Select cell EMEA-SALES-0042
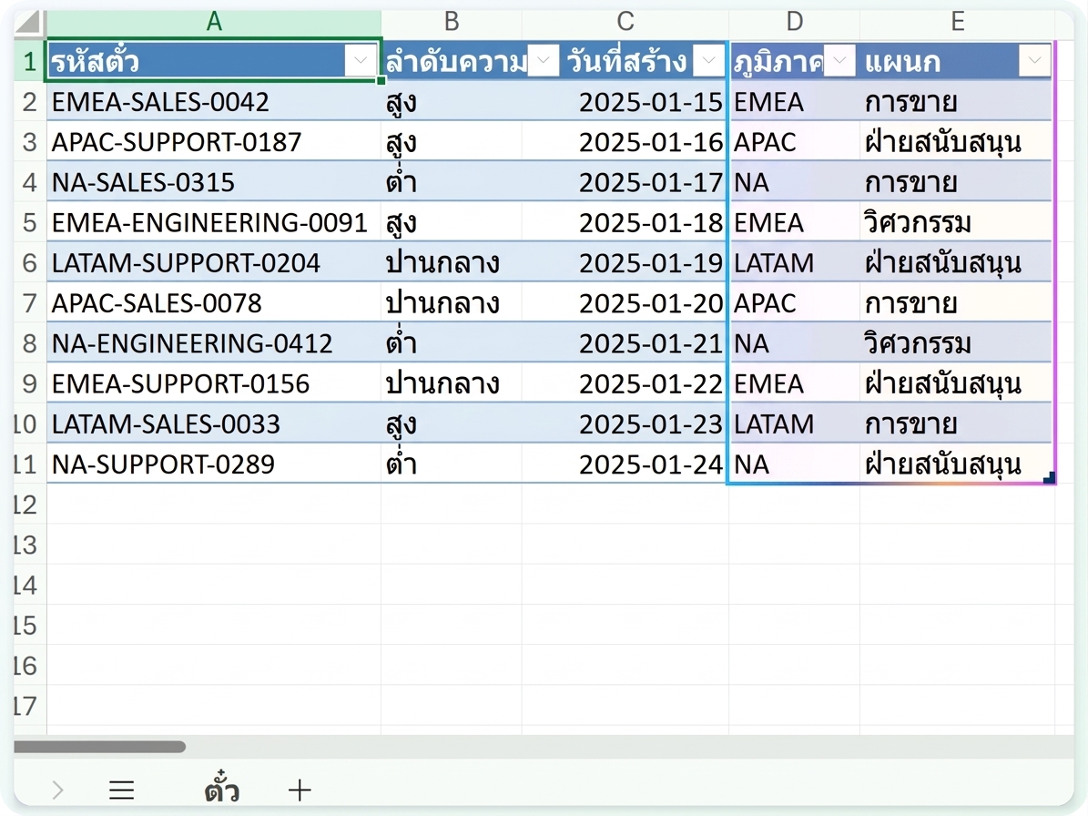This screenshot has height=816, width=1088. point(214,102)
